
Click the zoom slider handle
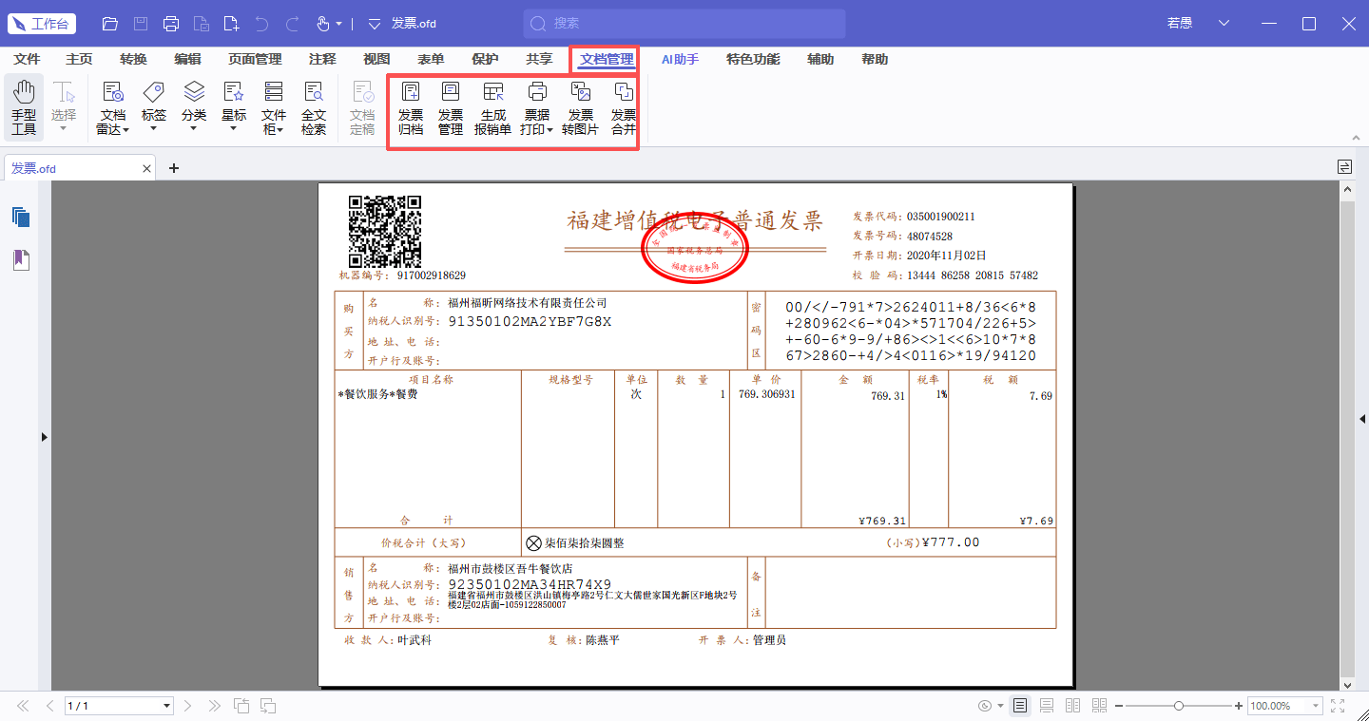1179,706
